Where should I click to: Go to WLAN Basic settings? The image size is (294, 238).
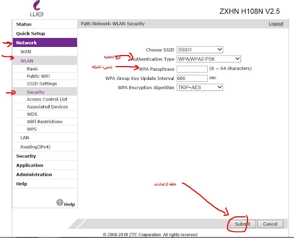(45, 69)
